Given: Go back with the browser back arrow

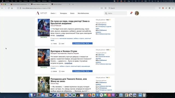Looking at the screenshot, I should coord(2,8).
